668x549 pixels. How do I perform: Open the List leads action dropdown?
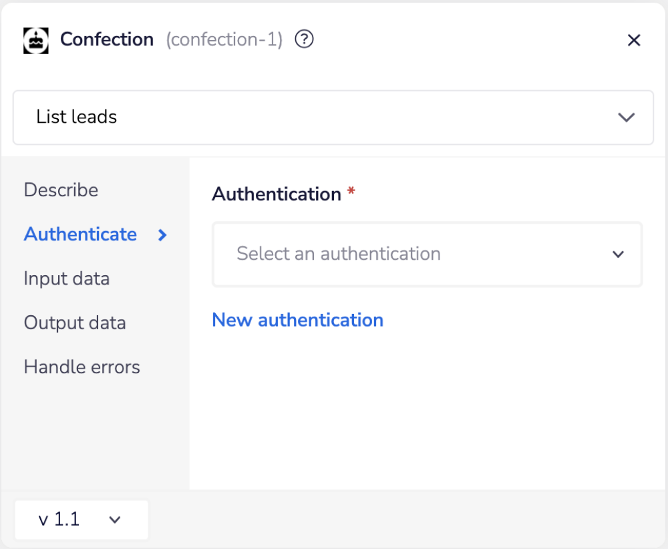click(334, 117)
